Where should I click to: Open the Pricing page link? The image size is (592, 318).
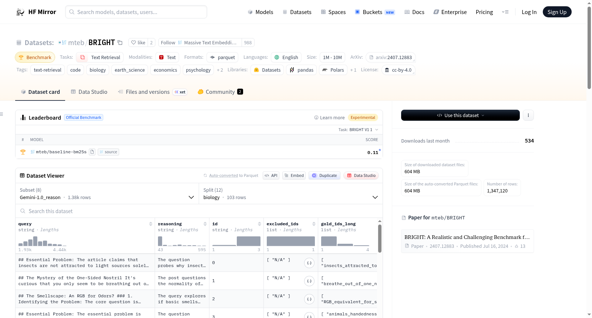pos(484,12)
